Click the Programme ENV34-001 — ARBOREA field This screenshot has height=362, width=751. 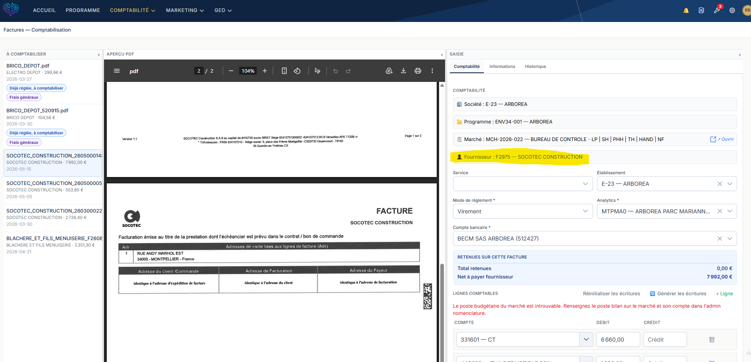point(595,122)
